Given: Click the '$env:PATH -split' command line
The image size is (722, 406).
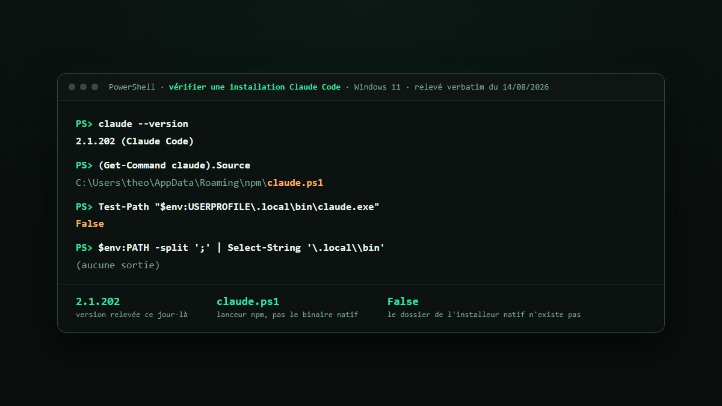Looking at the screenshot, I should point(241,248).
